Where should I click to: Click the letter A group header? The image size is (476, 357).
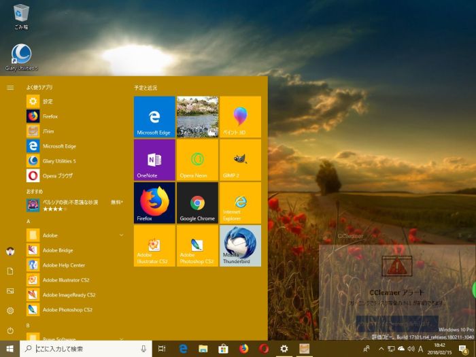point(29,222)
